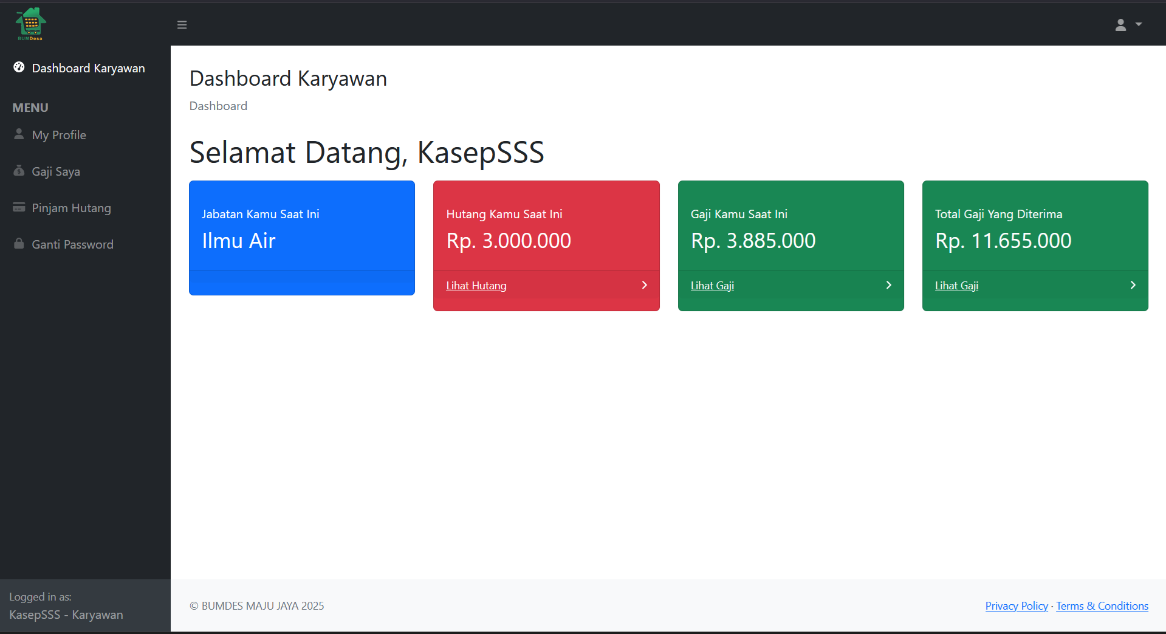Open the user account dropdown
The image size is (1166, 634).
1128,25
